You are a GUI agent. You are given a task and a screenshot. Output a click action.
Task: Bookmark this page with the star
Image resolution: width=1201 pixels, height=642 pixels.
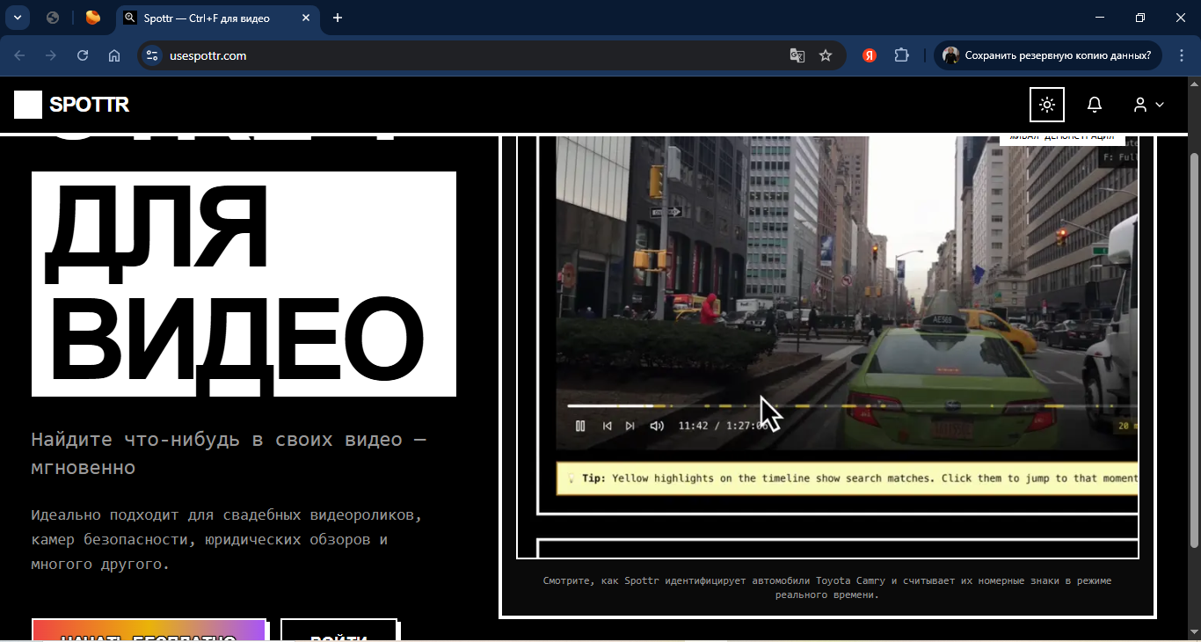tap(826, 55)
